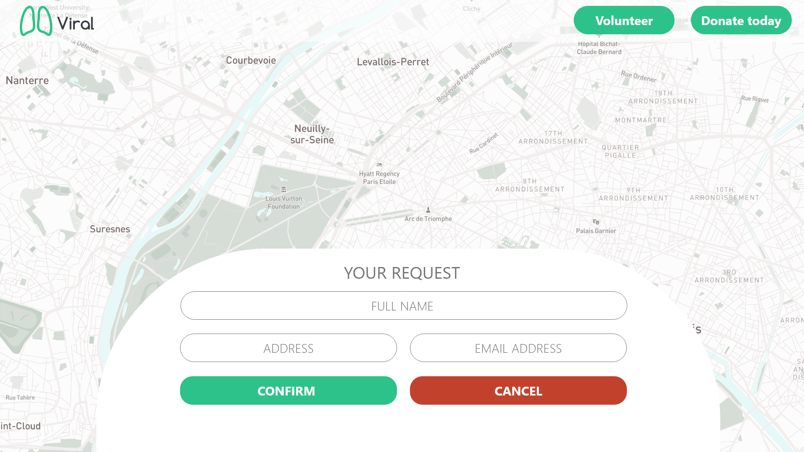The height and width of the screenshot is (452, 804).
Task: Focus the Full Name field
Action: pos(404,306)
